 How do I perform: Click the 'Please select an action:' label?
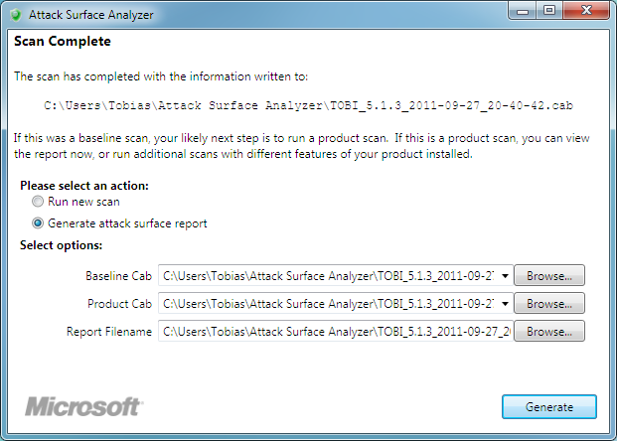[84, 186]
